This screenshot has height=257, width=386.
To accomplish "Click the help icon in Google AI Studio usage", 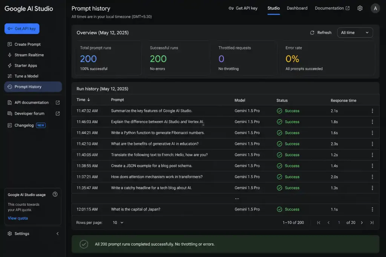I will pyautogui.click(x=55, y=194).
